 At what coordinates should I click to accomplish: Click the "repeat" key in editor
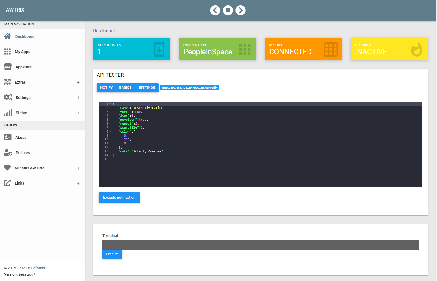click(126, 124)
